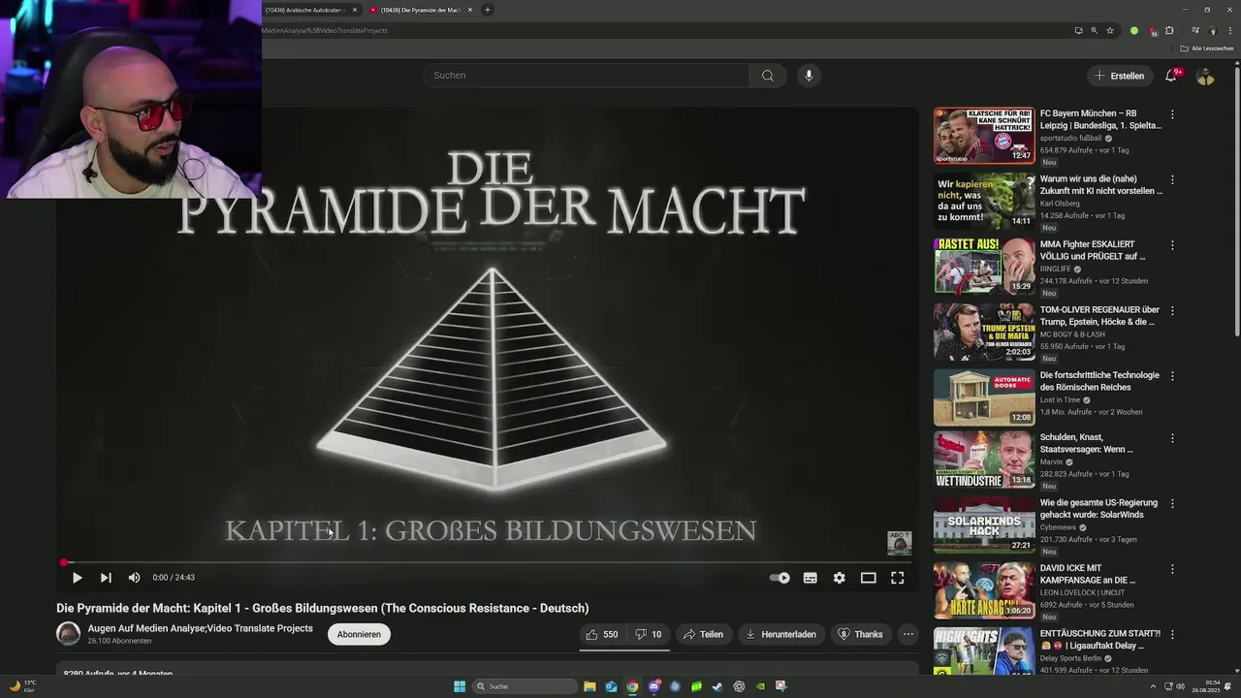1241x698 pixels.
Task: Open YouTube notifications bell
Action: (x=1171, y=76)
